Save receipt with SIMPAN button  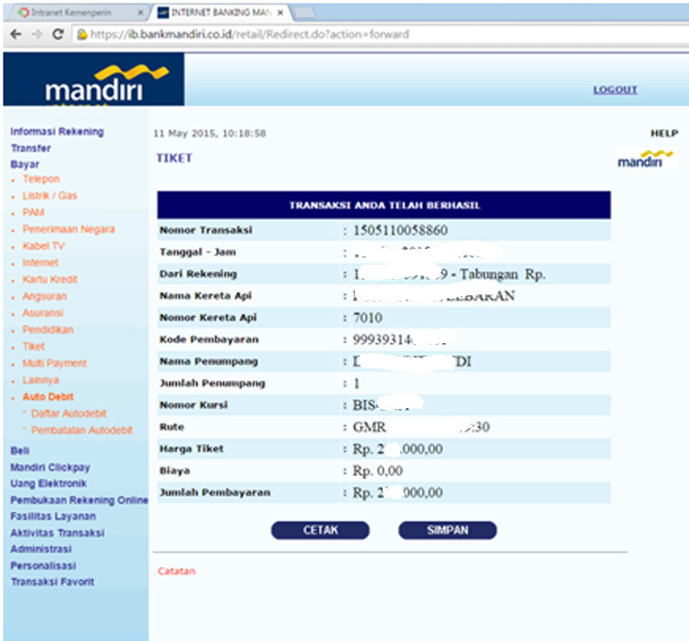(x=448, y=530)
